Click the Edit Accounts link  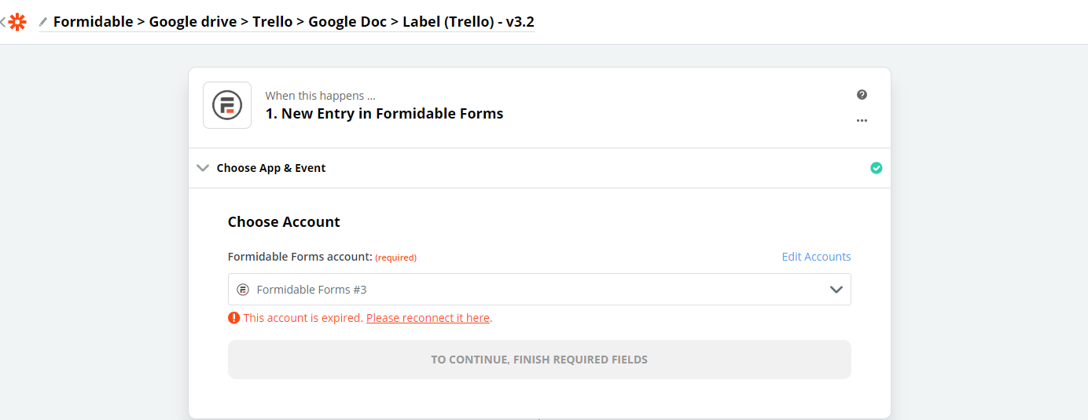tap(816, 257)
